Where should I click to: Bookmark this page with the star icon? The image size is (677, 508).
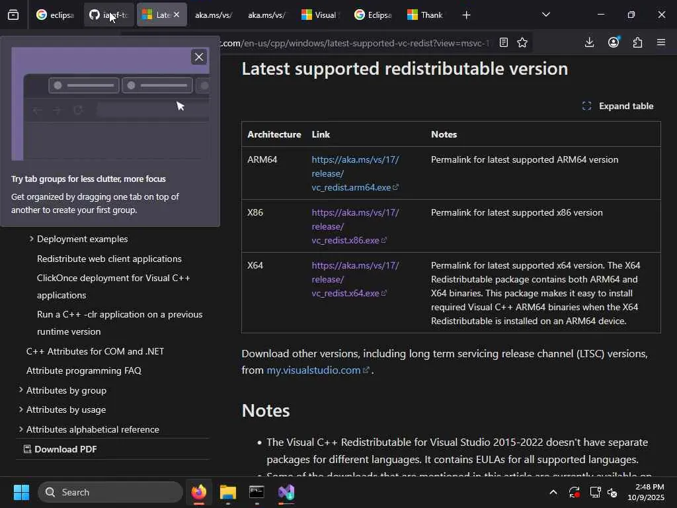coord(522,43)
